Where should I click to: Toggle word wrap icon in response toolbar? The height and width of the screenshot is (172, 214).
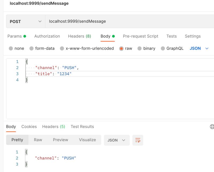[138, 140]
